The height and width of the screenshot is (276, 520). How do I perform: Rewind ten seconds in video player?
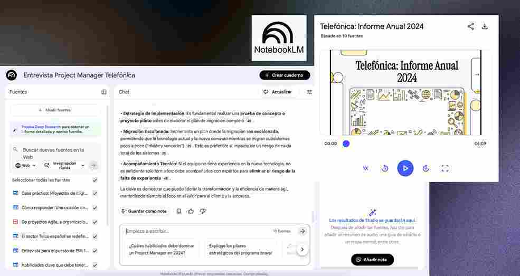(385, 168)
